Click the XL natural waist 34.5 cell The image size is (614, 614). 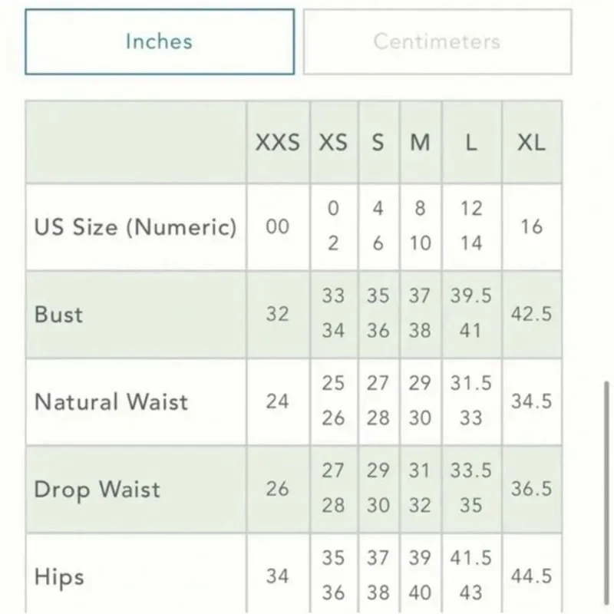click(x=531, y=401)
